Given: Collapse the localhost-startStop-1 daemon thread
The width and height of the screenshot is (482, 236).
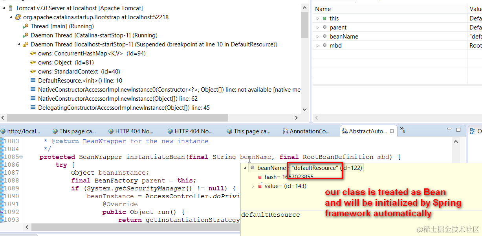Looking at the screenshot, I should point(18,44).
